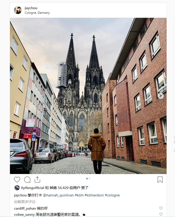This screenshot has width=175, height=217.
Task: Like the post with the heart icon
Action: (17, 180)
